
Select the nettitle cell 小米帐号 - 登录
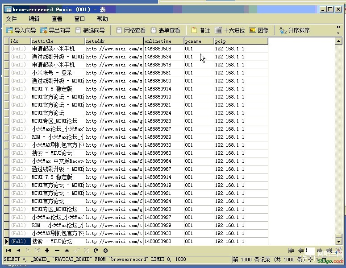[58, 73]
